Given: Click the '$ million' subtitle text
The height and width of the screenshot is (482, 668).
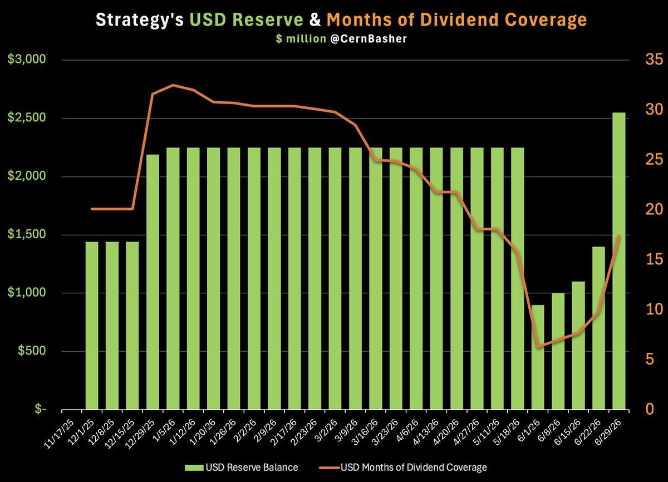Looking at the screenshot, I should pos(301,39).
